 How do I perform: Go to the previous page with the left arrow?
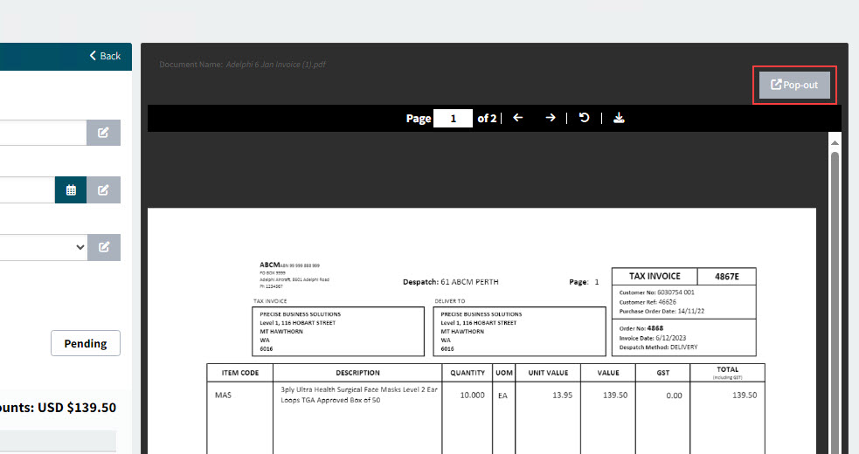click(x=518, y=118)
